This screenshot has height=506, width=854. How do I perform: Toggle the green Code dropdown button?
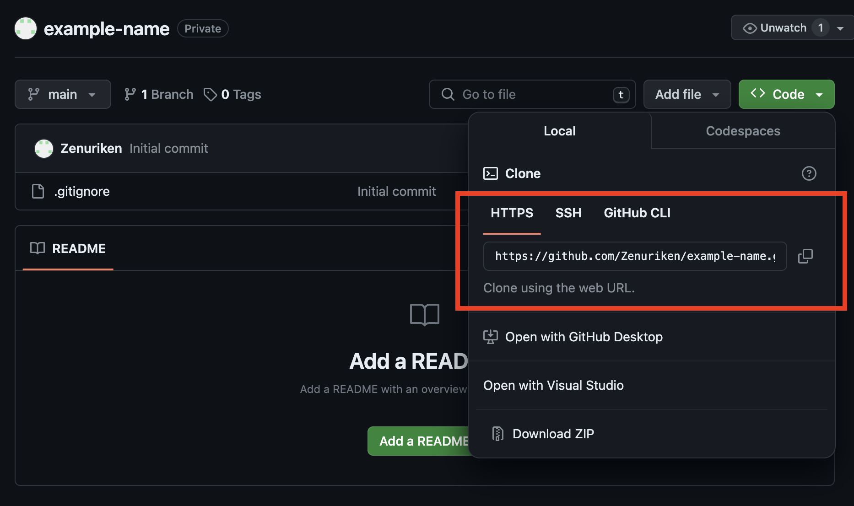786,94
